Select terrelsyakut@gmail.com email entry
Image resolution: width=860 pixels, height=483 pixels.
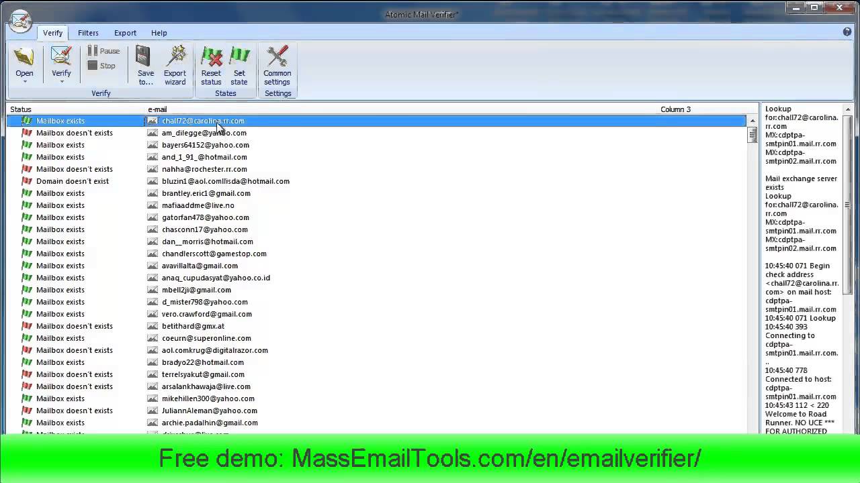[203, 374]
